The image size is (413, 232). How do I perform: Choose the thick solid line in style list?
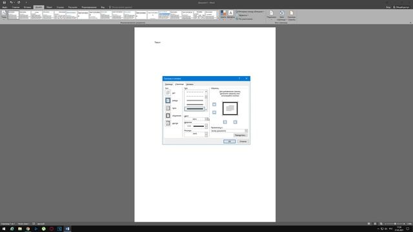[x=195, y=109]
